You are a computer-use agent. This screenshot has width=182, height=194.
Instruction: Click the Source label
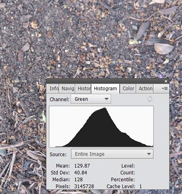point(58,154)
